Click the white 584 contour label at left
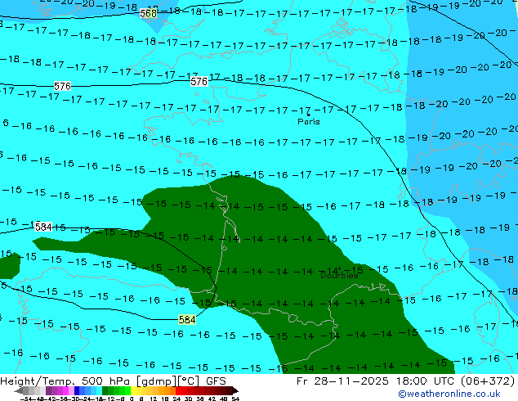This screenshot has height=401, width=518. (x=43, y=227)
